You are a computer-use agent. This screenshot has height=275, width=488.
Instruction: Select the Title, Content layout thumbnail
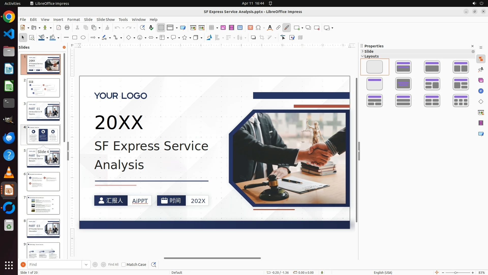[432, 67]
